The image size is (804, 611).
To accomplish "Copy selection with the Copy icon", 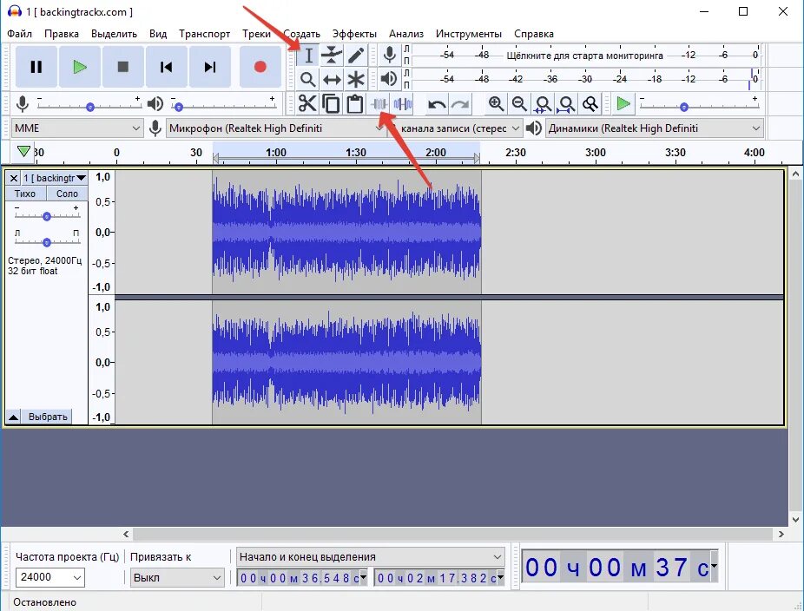I will pos(332,103).
